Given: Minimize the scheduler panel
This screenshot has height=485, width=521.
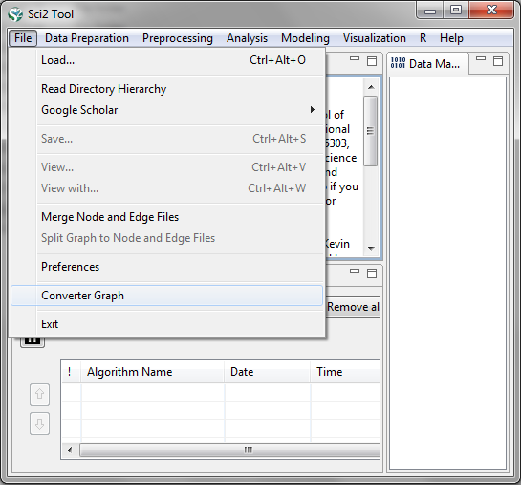Looking at the screenshot, I should coord(355,271).
